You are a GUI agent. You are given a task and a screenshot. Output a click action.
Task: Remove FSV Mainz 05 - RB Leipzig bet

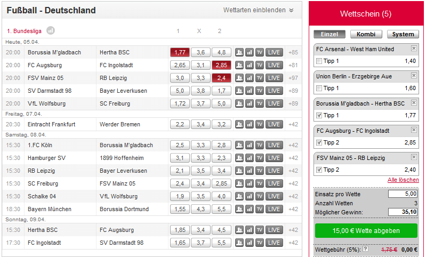[x=414, y=157]
